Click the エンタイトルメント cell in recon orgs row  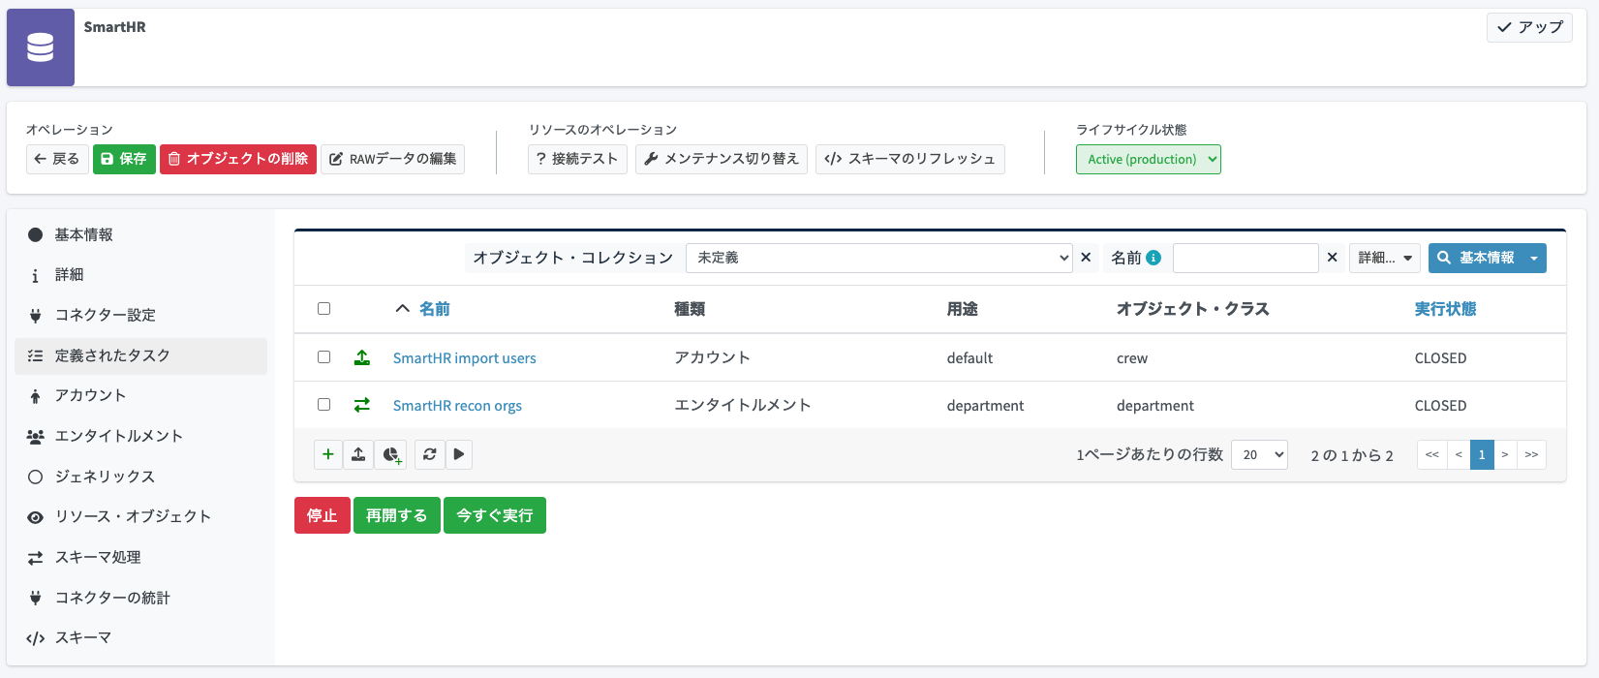pyautogui.click(x=743, y=405)
